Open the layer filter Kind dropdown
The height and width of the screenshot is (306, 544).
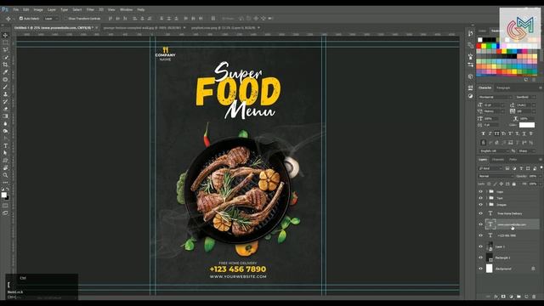pyautogui.click(x=490, y=168)
